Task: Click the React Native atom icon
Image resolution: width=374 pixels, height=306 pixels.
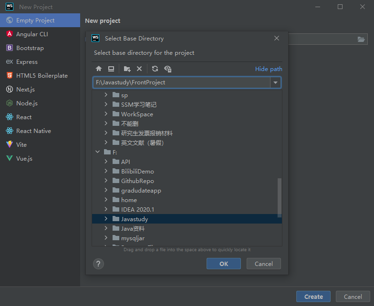Action: coord(10,131)
